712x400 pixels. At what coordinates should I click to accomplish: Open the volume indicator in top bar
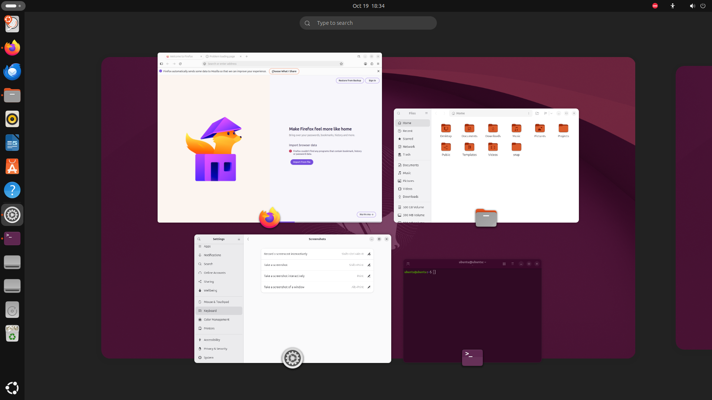(692, 6)
